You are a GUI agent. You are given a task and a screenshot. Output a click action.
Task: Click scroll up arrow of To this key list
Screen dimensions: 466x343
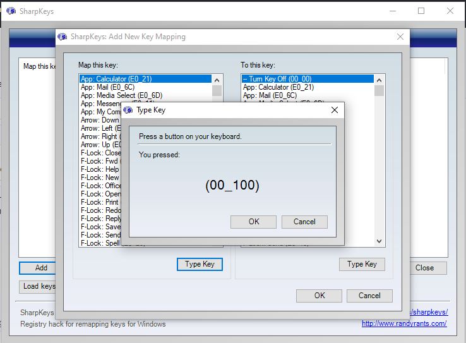379,80
